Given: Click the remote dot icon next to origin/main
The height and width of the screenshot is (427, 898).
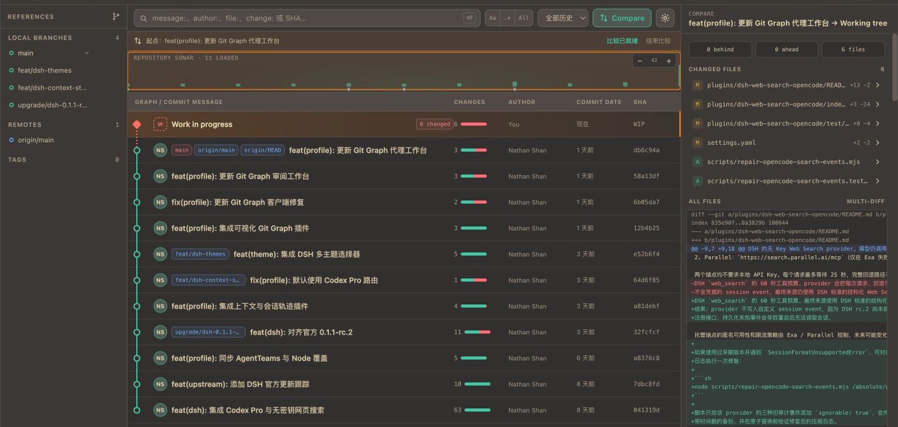Looking at the screenshot, I should tap(11, 140).
